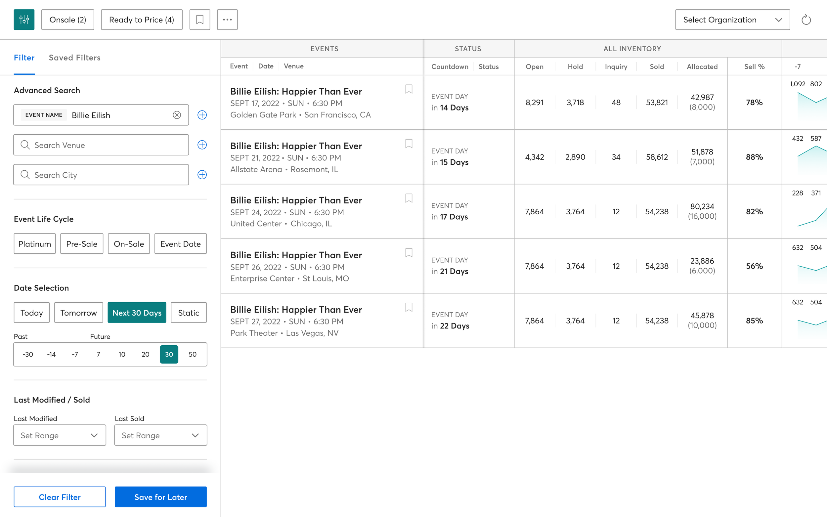Open the Ready to Price (4) view

[x=142, y=20]
